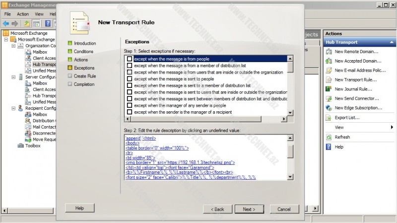Open the View menu in menu bar

39,14
